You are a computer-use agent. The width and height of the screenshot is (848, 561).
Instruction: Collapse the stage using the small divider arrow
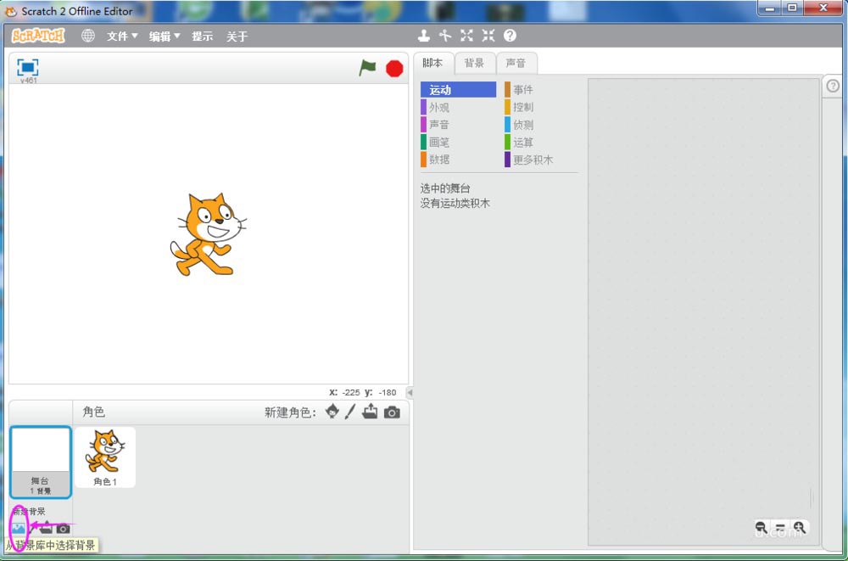(410, 393)
